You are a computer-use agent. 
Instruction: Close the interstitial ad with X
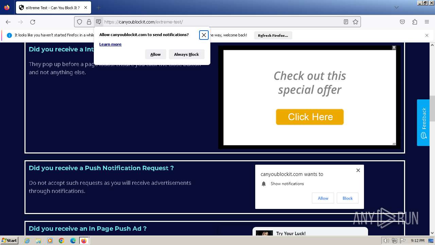(394, 48)
